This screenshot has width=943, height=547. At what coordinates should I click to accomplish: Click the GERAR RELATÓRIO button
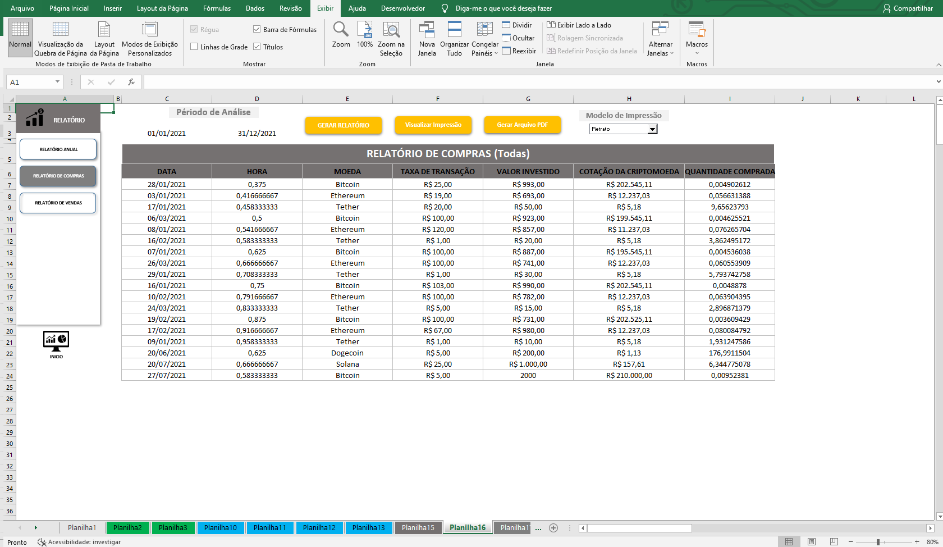(x=344, y=125)
